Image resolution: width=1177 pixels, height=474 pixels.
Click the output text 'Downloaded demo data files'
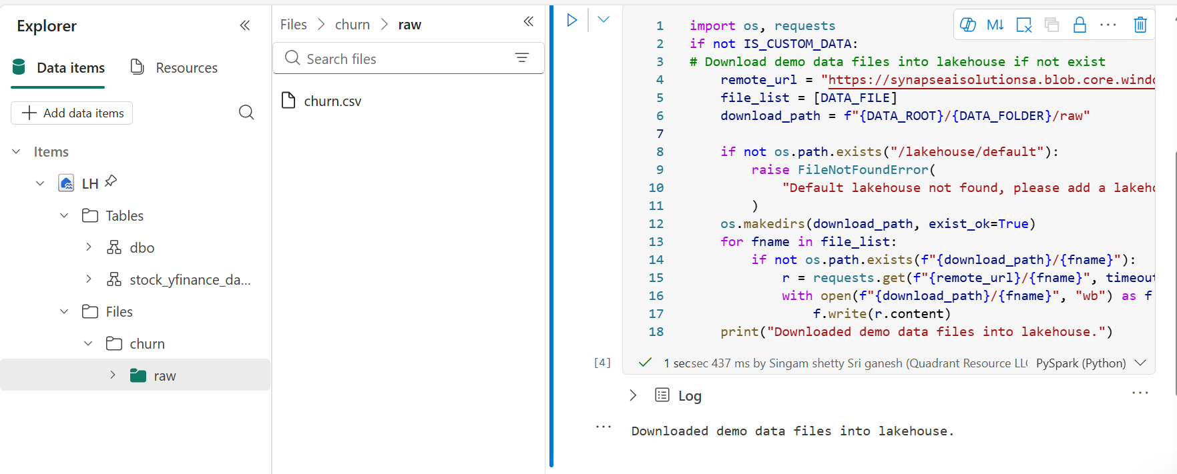(792, 431)
